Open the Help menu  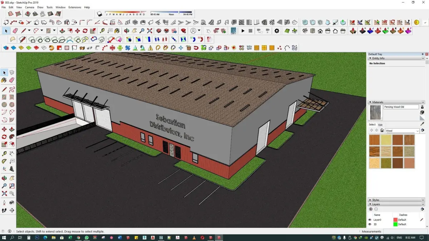87,7
